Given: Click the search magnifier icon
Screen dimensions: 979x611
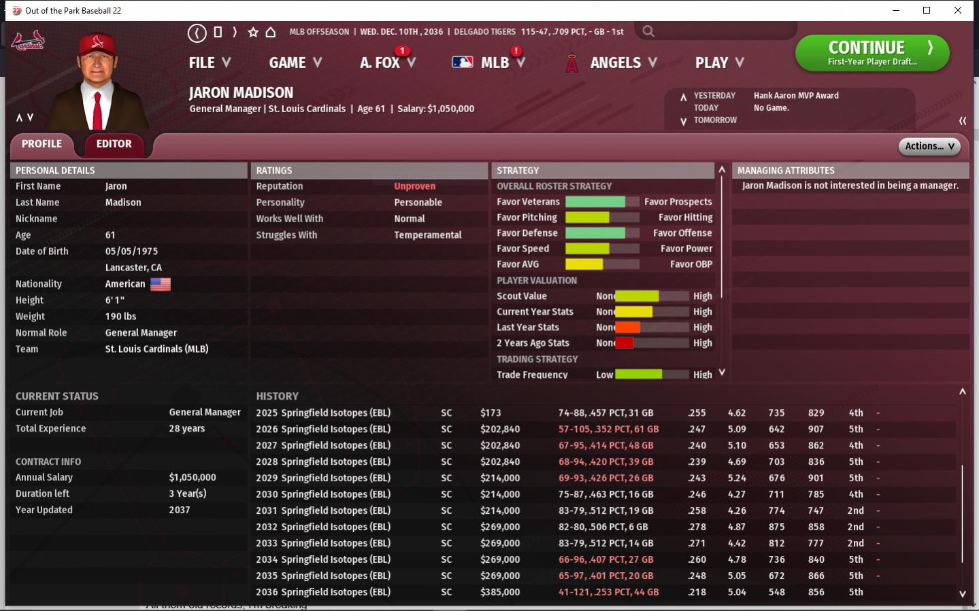Looking at the screenshot, I should (648, 31).
